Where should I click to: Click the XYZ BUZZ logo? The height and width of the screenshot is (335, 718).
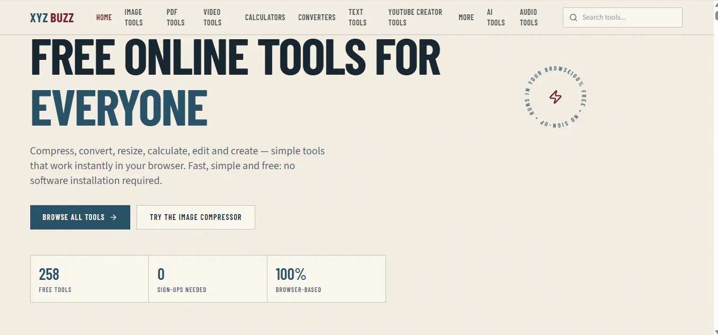(52, 17)
